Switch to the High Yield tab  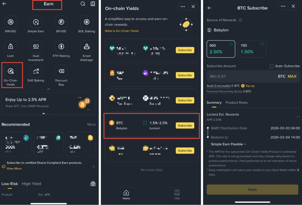click(x=31, y=184)
